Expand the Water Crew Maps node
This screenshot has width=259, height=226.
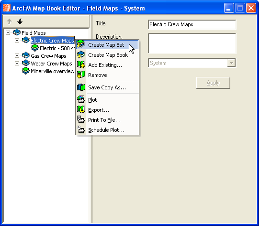pyautogui.click(x=17, y=63)
